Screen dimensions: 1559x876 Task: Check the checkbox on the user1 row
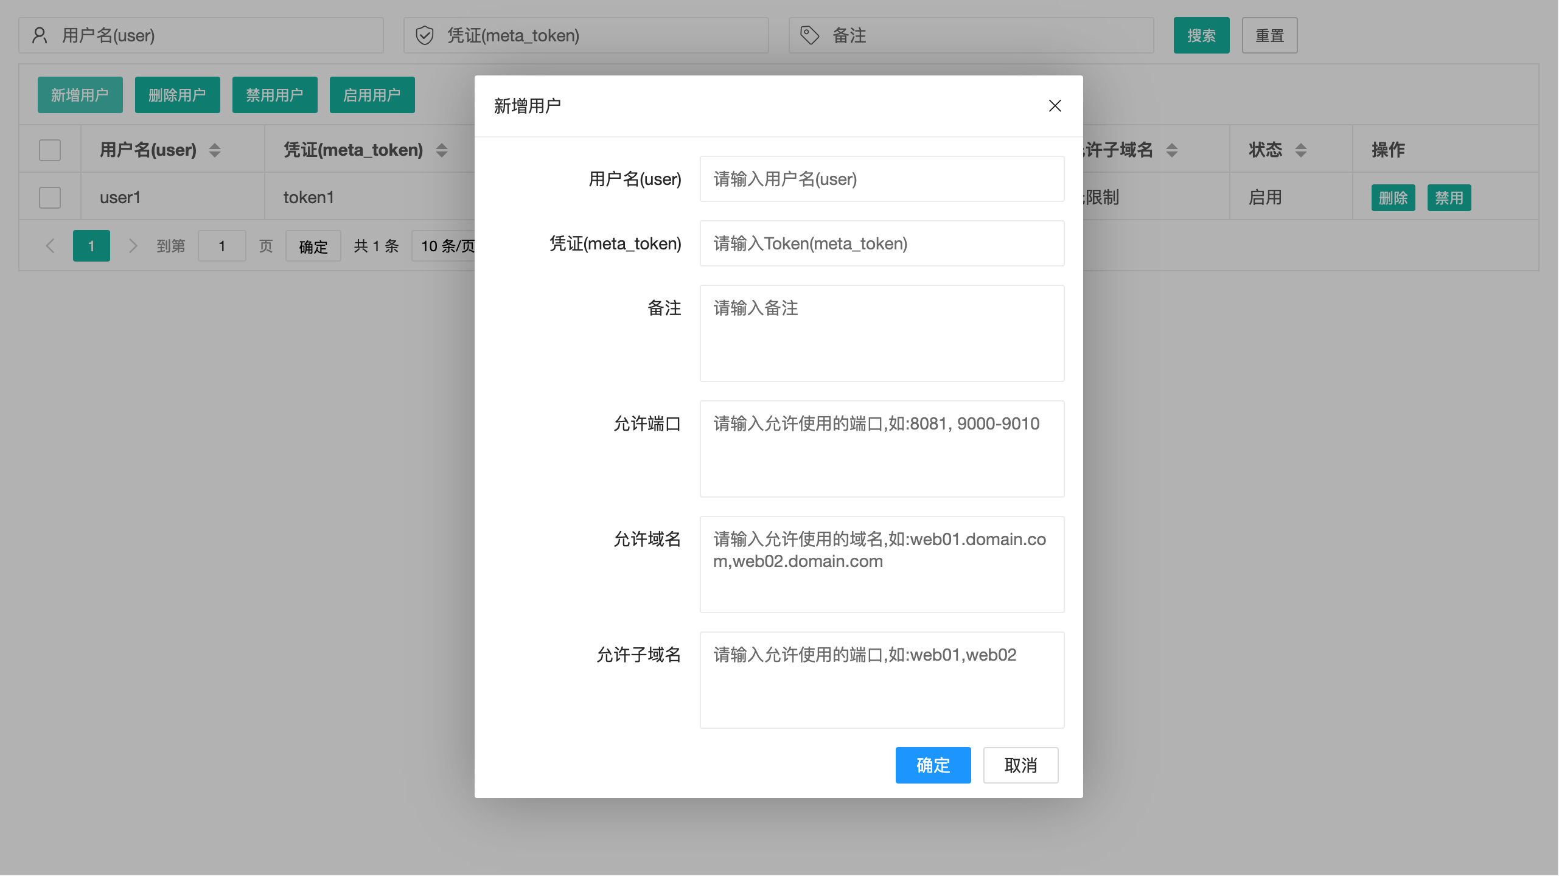(50, 197)
